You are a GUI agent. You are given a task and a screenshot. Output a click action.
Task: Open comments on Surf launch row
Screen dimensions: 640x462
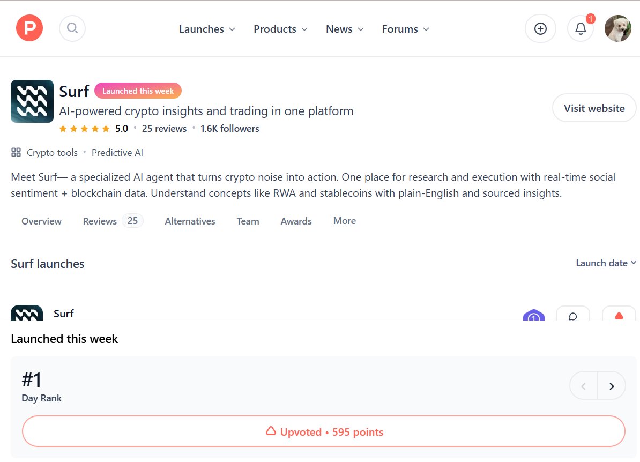click(x=573, y=314)
